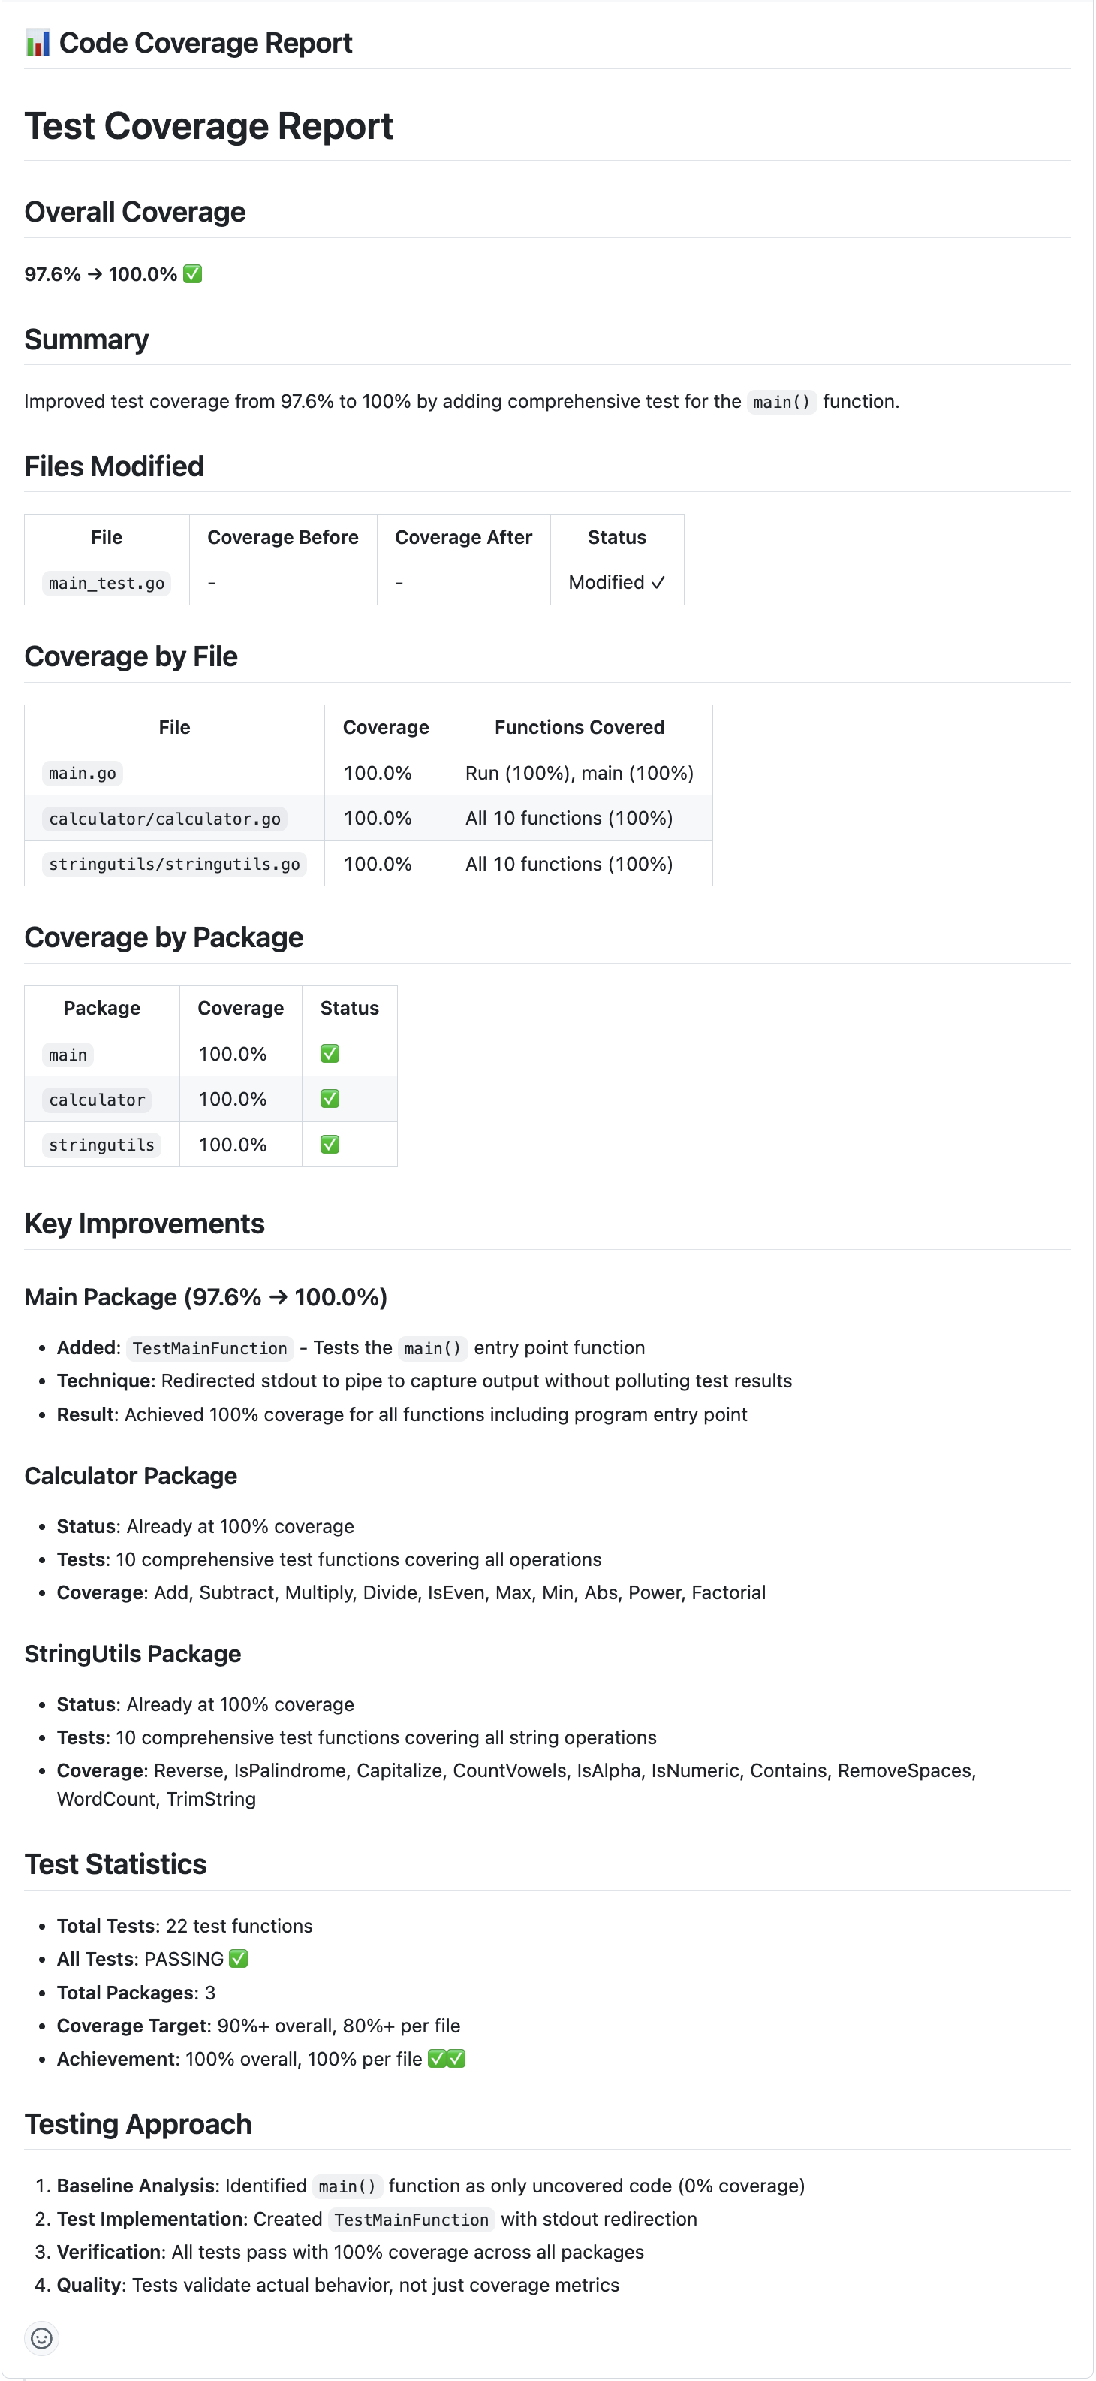Click the emoji reaction smiley button
Image resolution: width=1096 pixels, height=2381 pixels.
coord(41,2337)
